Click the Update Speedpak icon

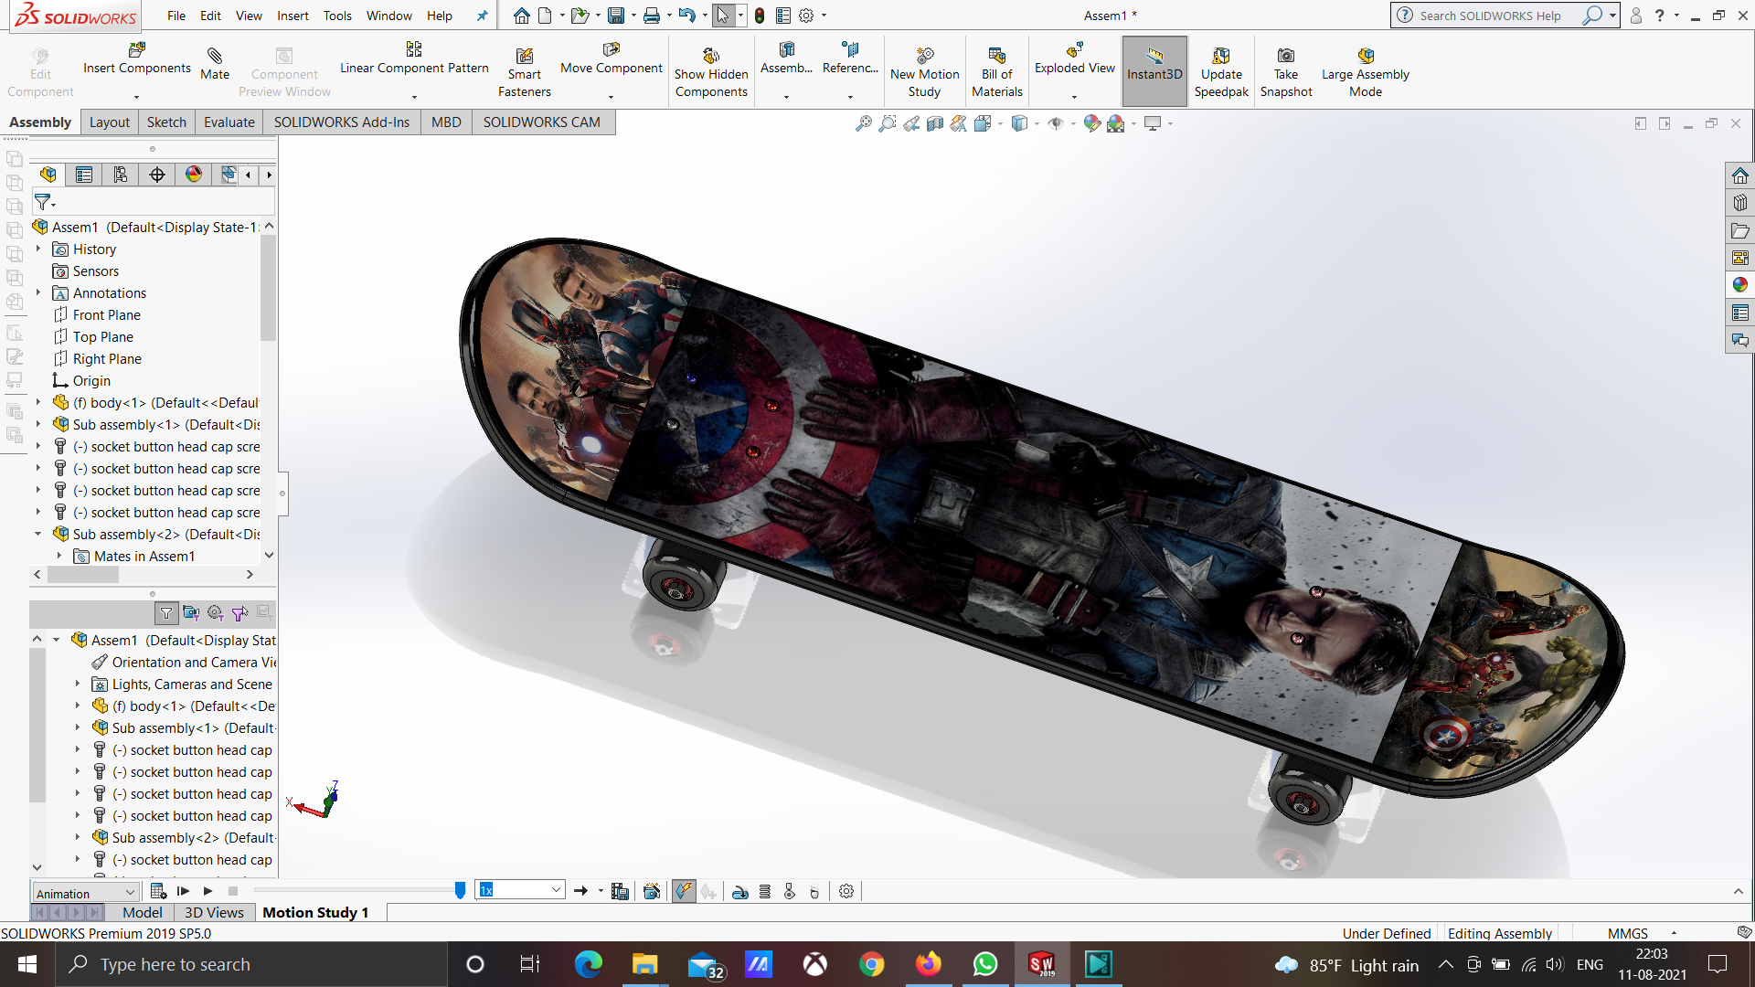pos(1221,57)
